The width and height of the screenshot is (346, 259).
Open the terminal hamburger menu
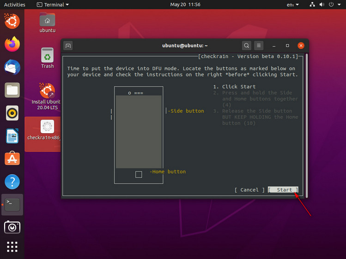click(259, 46)
